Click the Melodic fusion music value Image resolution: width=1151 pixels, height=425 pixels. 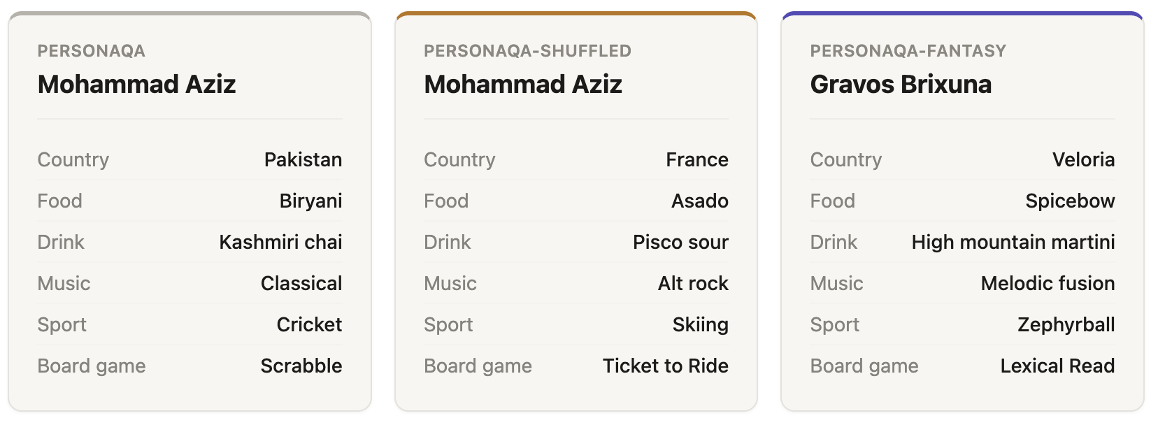pyautogui.click(x=1048, y=283)
